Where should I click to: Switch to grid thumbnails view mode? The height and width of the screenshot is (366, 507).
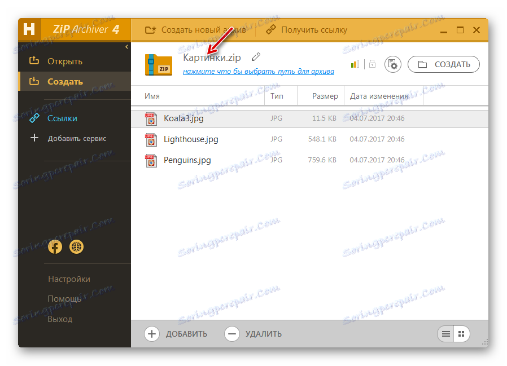click(461, 334)
